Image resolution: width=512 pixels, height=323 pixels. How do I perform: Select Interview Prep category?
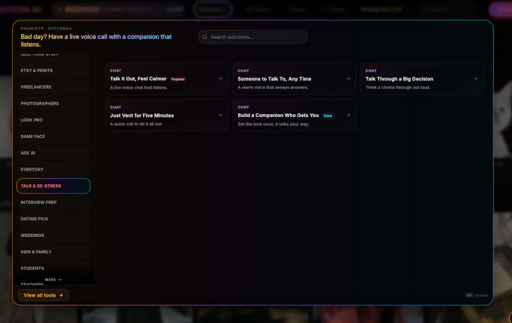tap(54, 202)
